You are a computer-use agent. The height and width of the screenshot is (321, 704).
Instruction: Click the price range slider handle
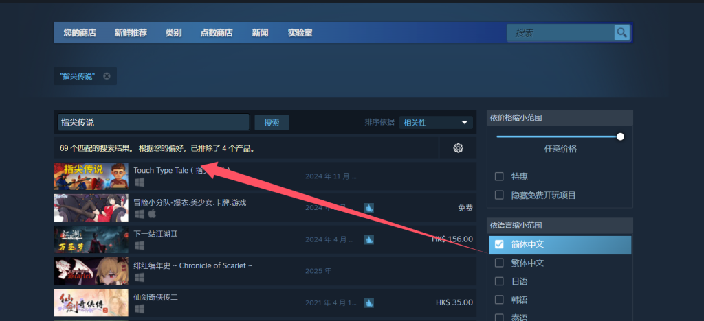(621, 136)
